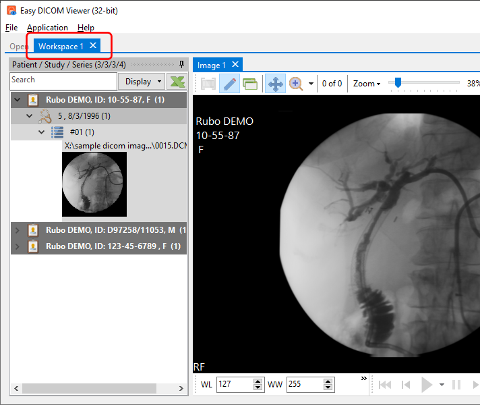
Task: Click the pan/move arrows tool
Action: point(275,84)
